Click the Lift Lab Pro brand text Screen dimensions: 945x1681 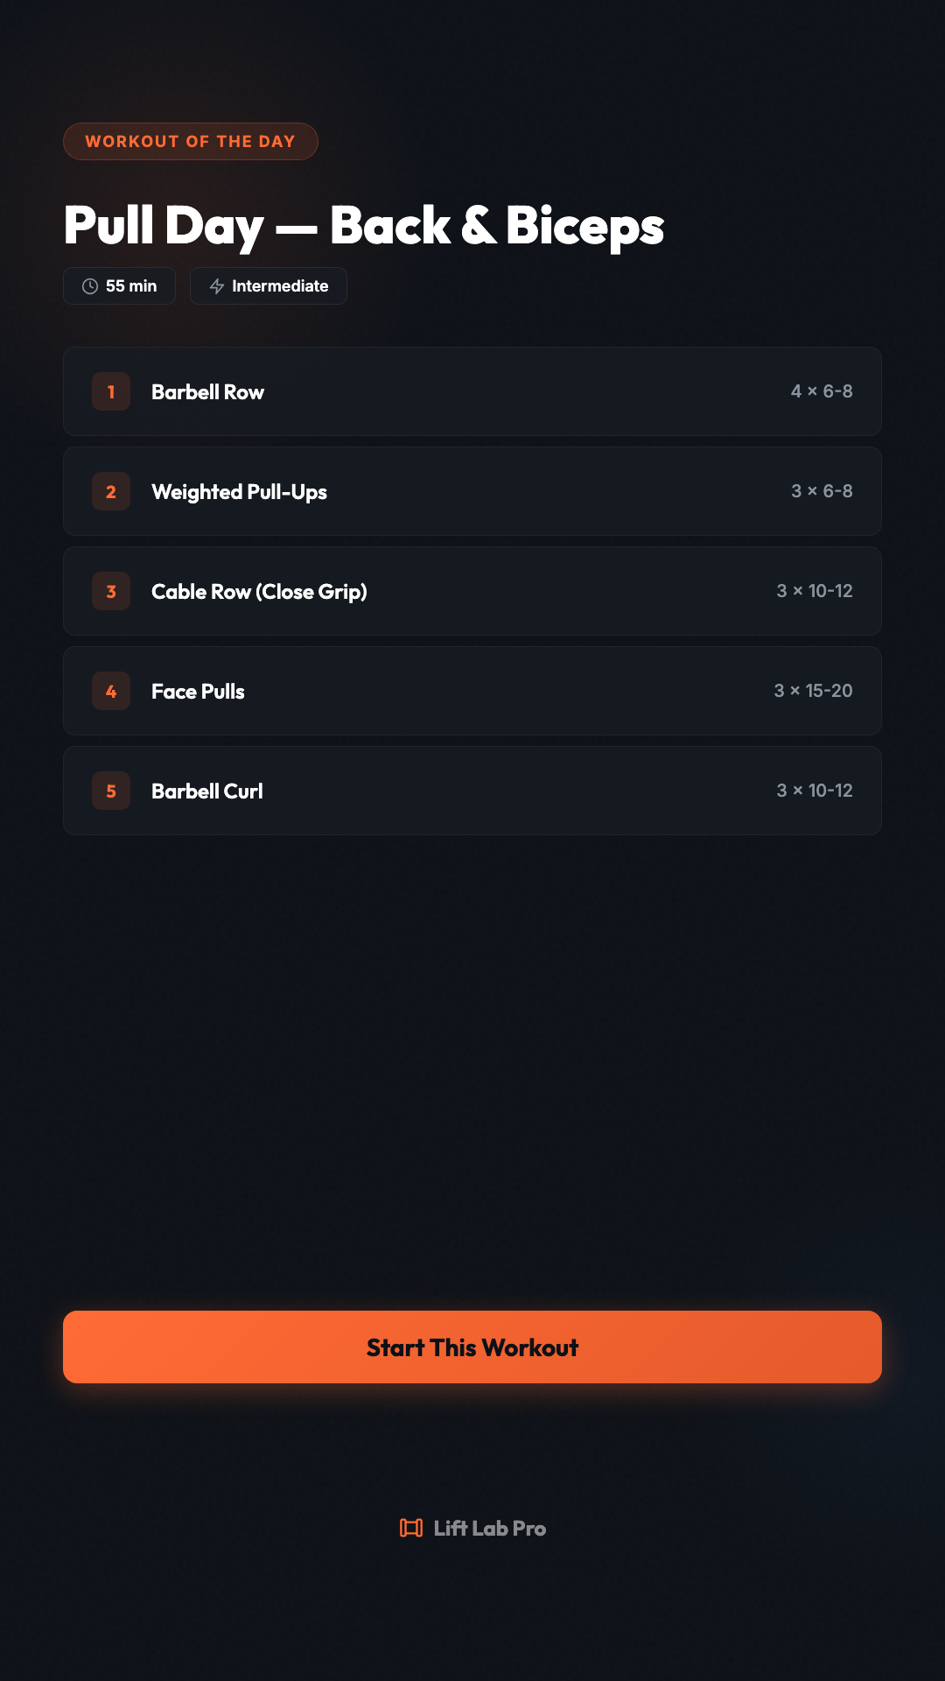(490, 1529)
